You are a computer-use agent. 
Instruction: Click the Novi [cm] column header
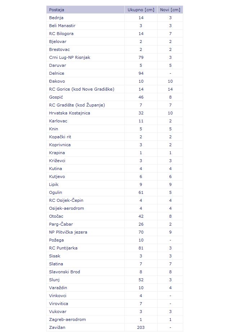click(170, 10)
